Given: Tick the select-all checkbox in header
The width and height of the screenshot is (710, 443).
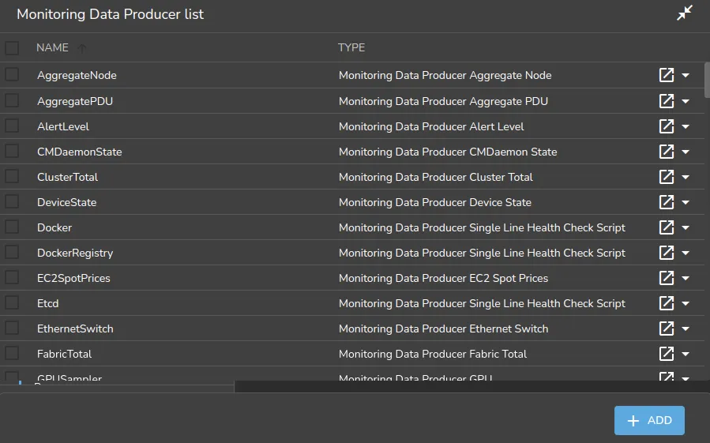Looking at the screenshot, I should tap(12, 48).
